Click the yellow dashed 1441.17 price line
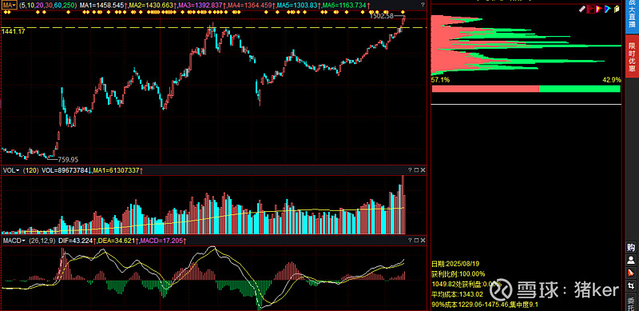 click(x=213, y=27)
